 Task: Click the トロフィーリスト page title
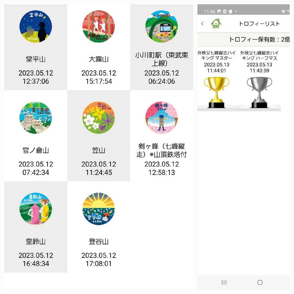pos(259,24)
